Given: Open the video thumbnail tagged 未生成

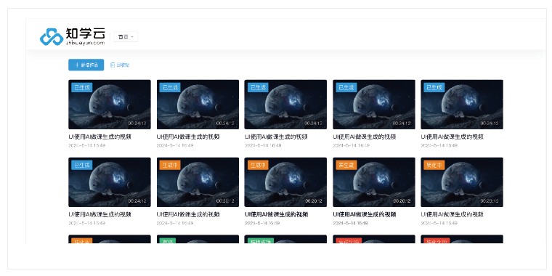Looking at the screenshot, I should pos(374,182).
